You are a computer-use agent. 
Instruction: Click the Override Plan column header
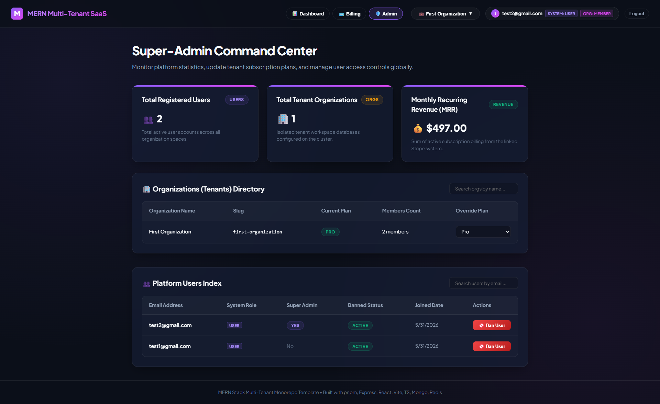(472, 211)
